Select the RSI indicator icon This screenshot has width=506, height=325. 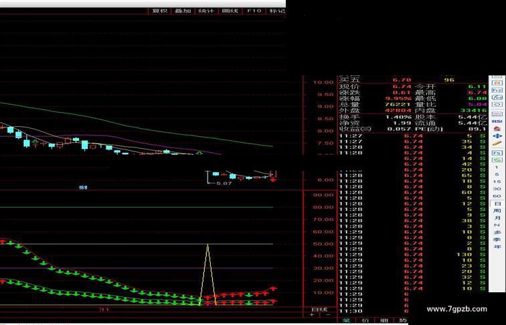[497, 121]
